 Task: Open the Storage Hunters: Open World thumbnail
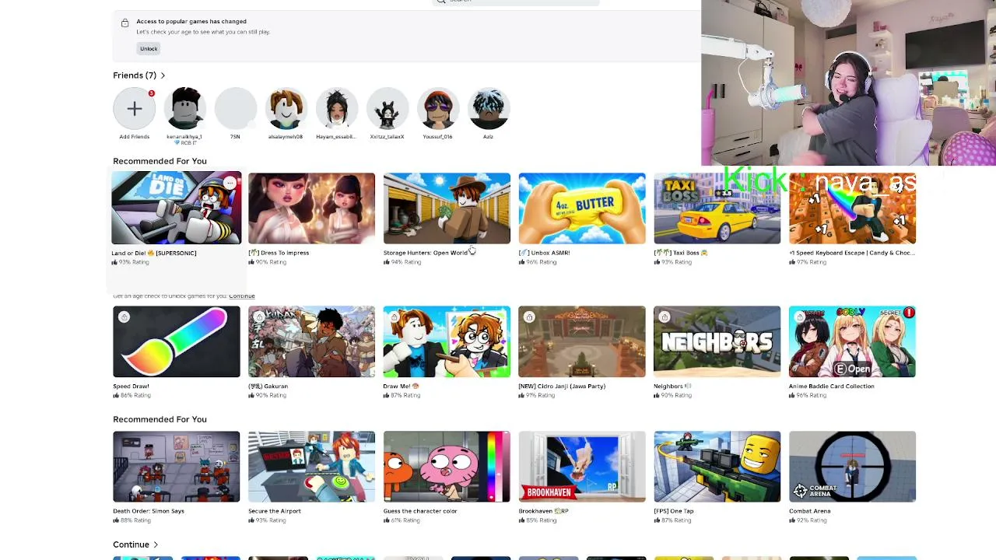coord(447,208)
